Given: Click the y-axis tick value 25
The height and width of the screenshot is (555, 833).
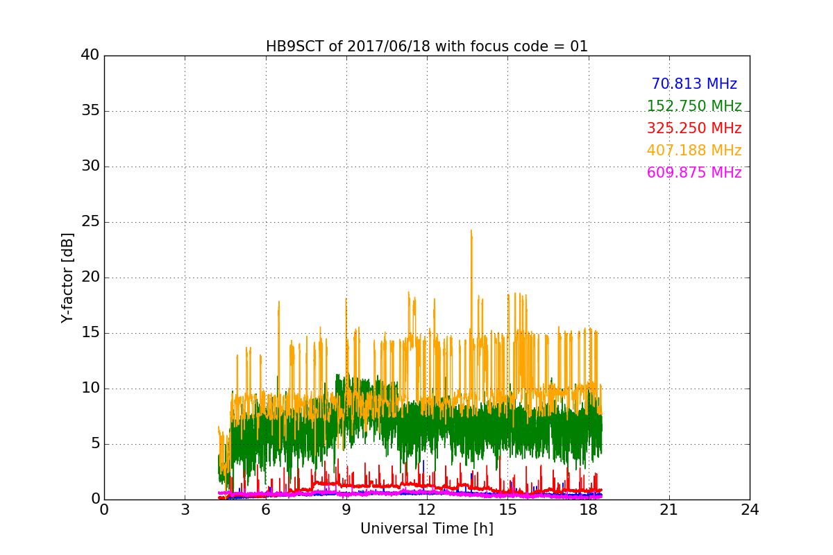Looking at the screenshot, I should pos(90,222).
